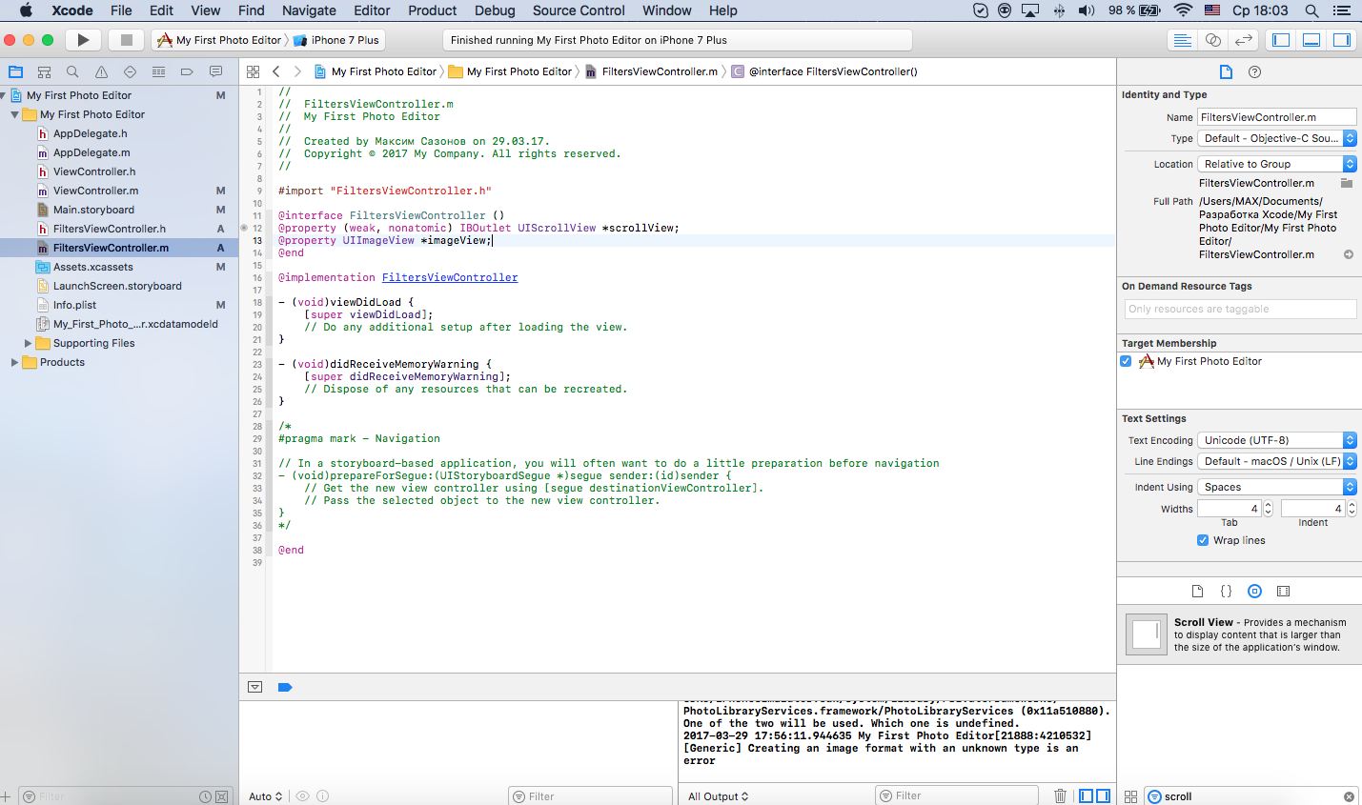Screen dimensions: 1362x805
Task: Toggle the console pane
Action: point(1103,795)
